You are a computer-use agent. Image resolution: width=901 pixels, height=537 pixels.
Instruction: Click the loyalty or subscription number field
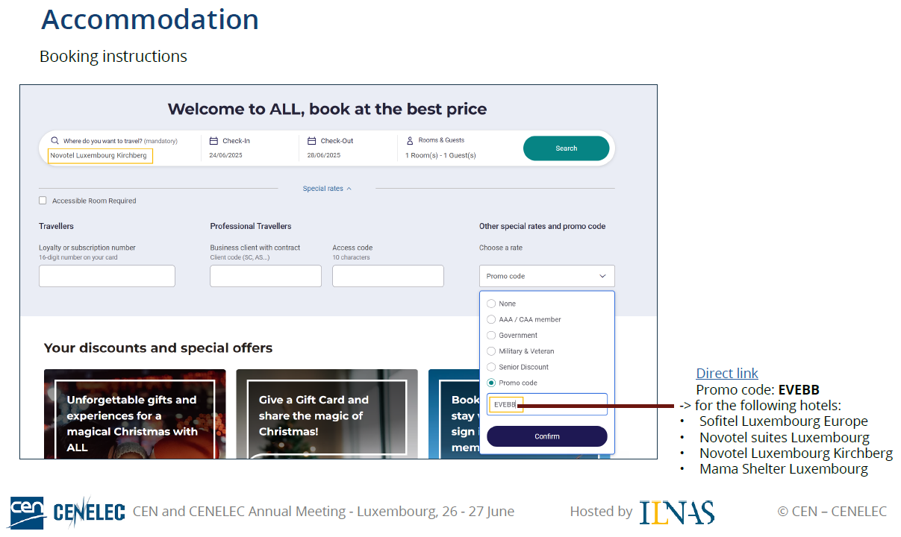pos(107,276)
